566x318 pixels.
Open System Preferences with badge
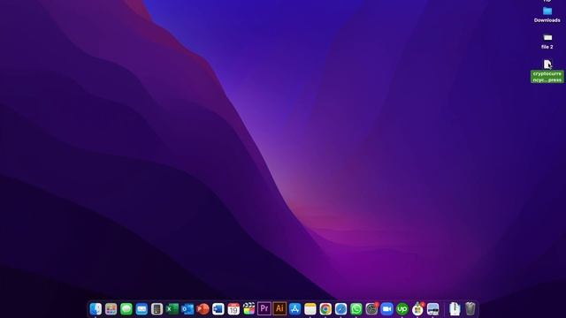tap(371, 309)
